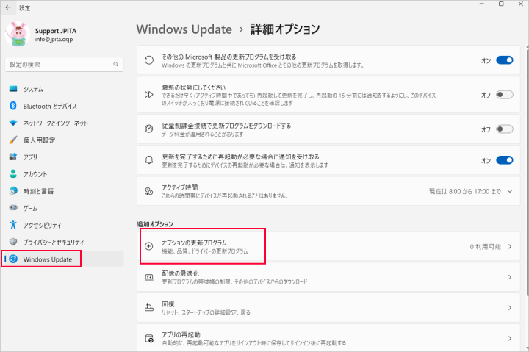Image resolution: width=529 pixels, height=352 pixels.
Task: Open the Support JPITA profile avatar
Action: click(18, 34)
